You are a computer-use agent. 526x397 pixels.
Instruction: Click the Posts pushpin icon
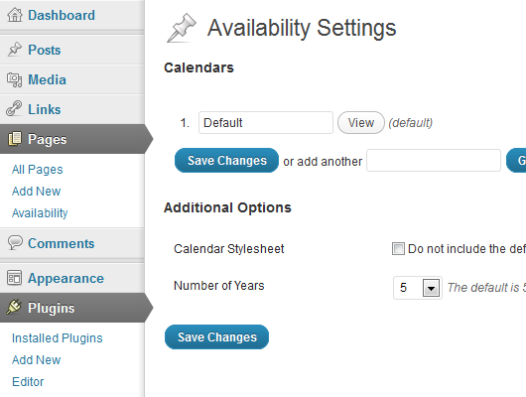pyautogui.click(x=15, y=50)
